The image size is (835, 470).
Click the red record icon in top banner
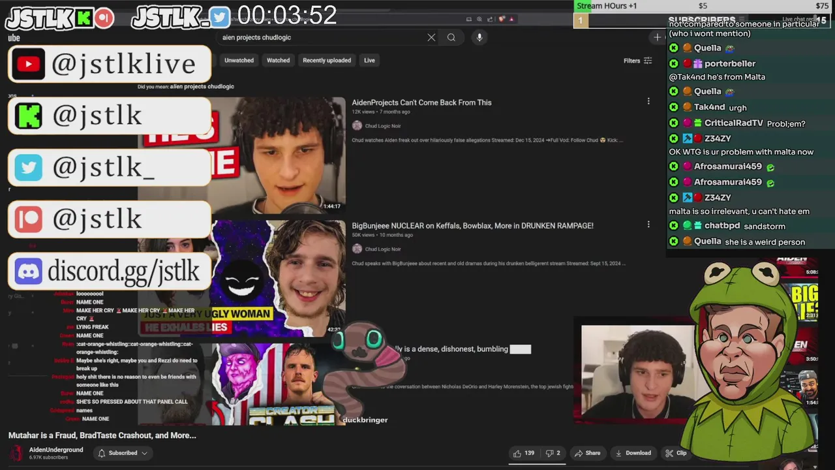(x=104, y=18)
